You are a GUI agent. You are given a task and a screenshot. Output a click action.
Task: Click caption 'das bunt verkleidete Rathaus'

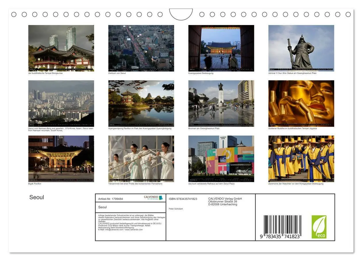tap(202, 184)
